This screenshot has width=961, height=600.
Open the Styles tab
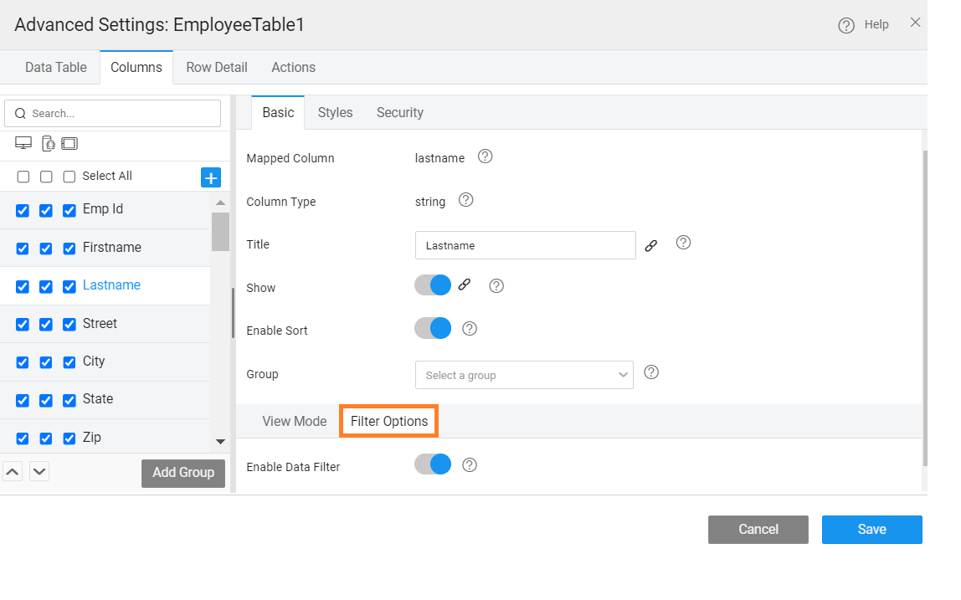(335, 112)
